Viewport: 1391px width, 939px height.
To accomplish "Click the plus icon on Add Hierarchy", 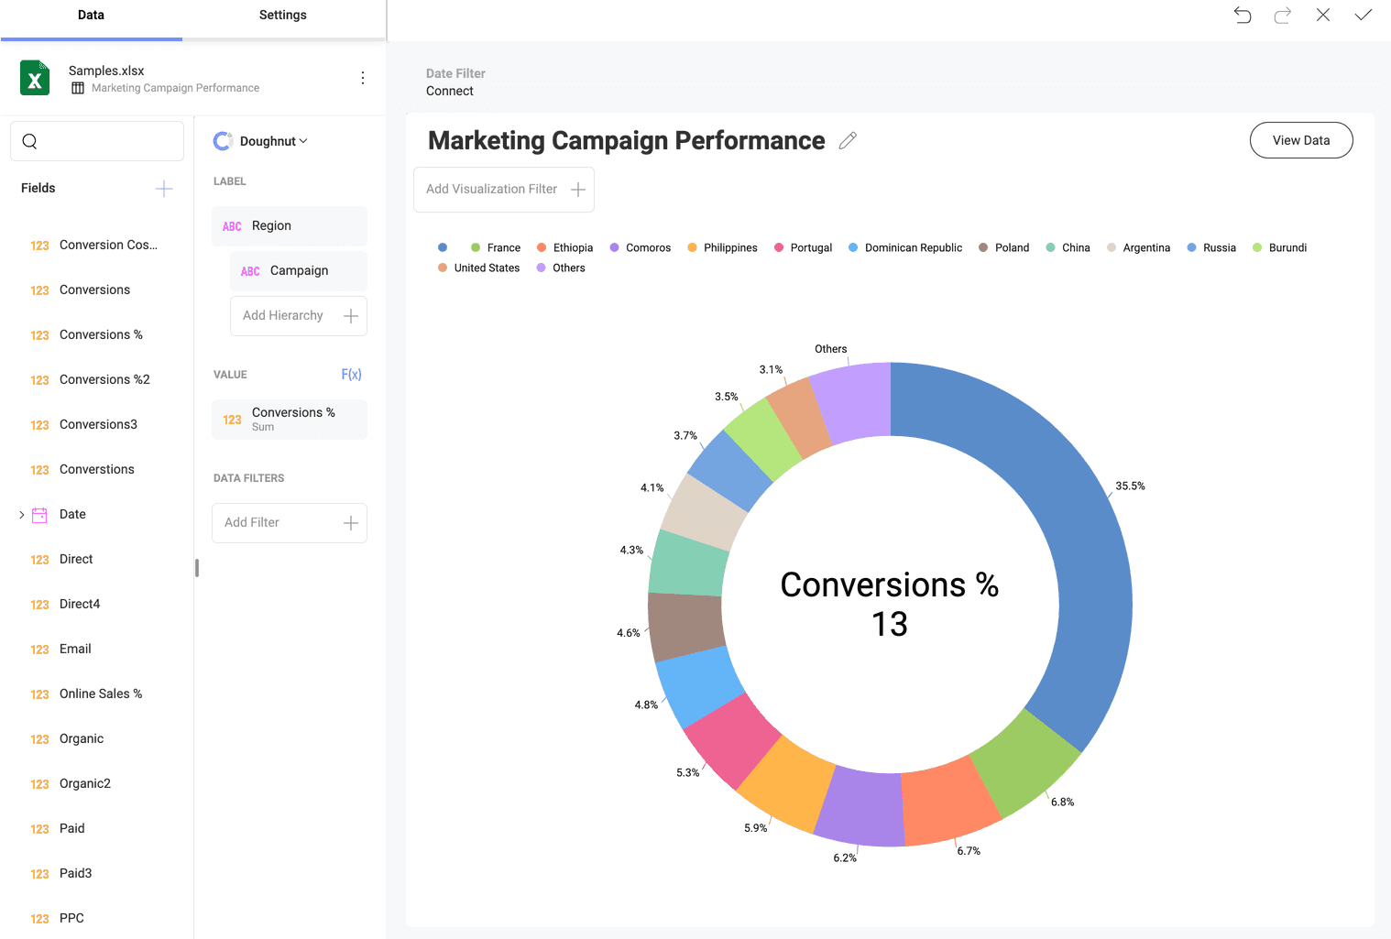I will click(x=350, y=316).
